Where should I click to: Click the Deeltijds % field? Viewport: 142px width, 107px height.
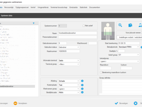[x=122, y=51]
